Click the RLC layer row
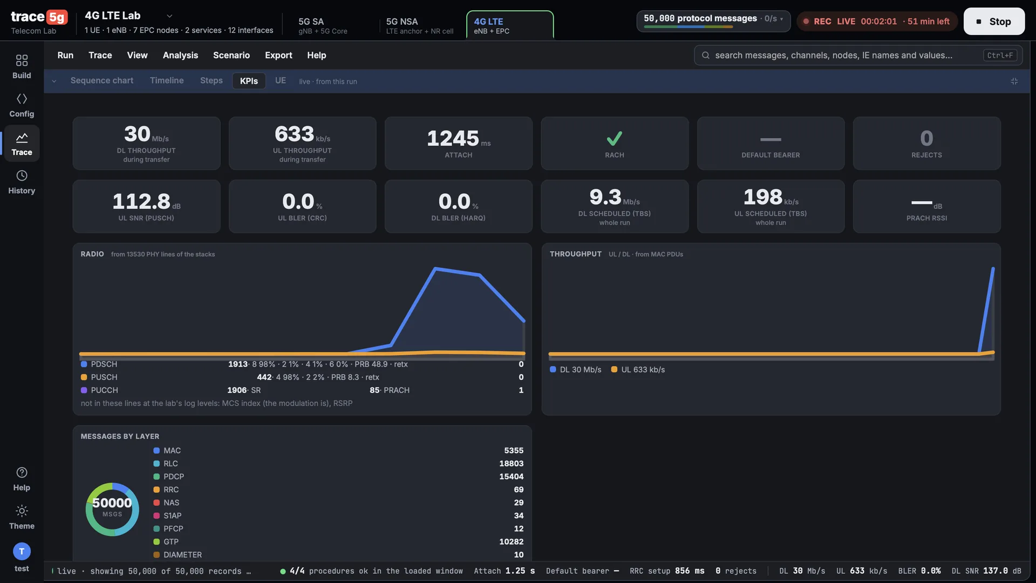The image size is (1036, 583). click(x=338, y=464)
